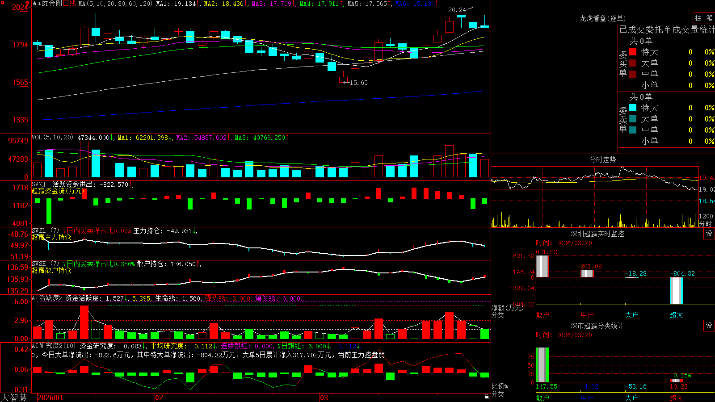Switch order view to 柱 mode
The height and width of the screenshot is (402, 715).
coord(698,18)
